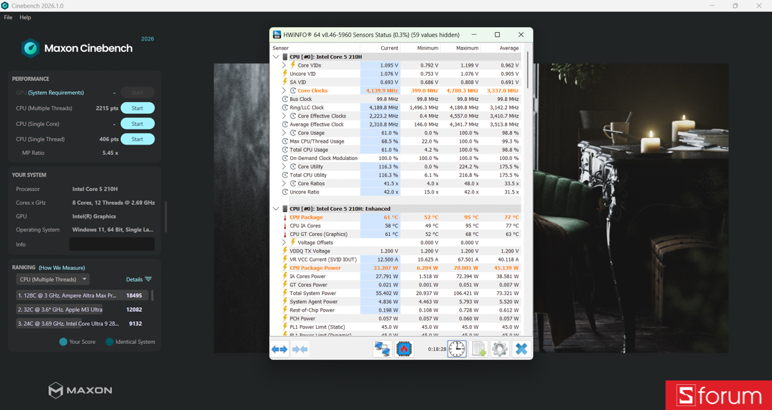Start logging with the sheet plus icon
Screen dimensions: 772x410
point(479,349)
